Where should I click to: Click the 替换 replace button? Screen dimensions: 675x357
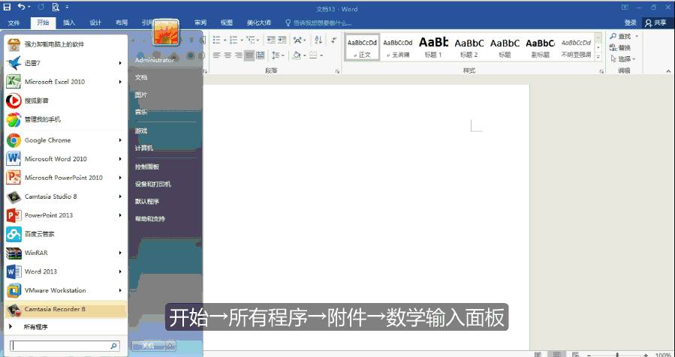620,48
